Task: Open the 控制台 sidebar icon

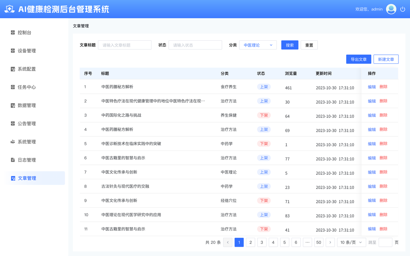Action: click(13, 32)
